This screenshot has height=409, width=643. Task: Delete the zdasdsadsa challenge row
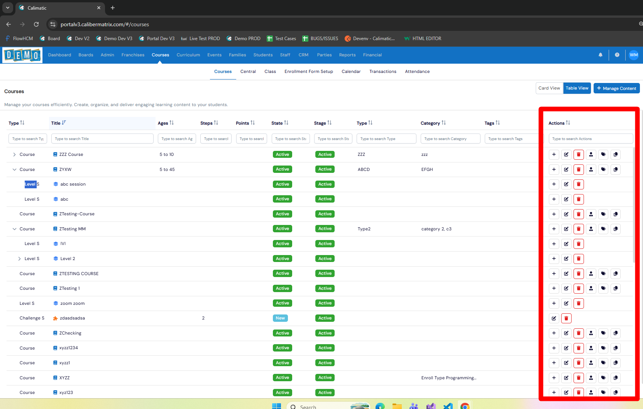[566, 318]
